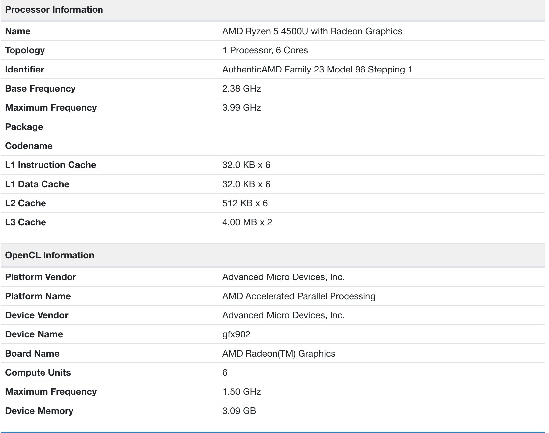Select 'Advanced Micro Devices, Inc.' in Platform Vendor row
The image size is (549, 433).
(x=283, y=277)
